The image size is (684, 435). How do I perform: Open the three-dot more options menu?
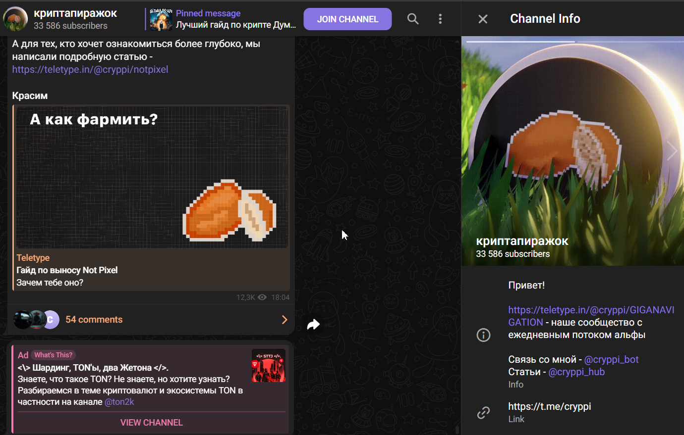coord(440,19)
